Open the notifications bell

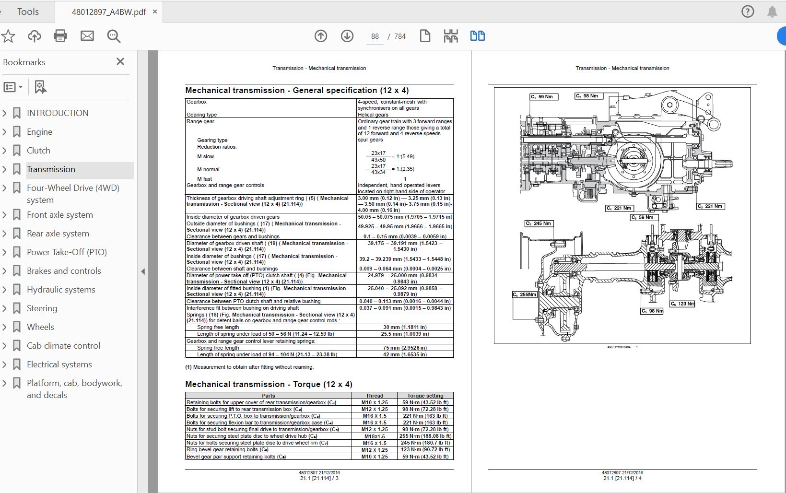[772, 12]
